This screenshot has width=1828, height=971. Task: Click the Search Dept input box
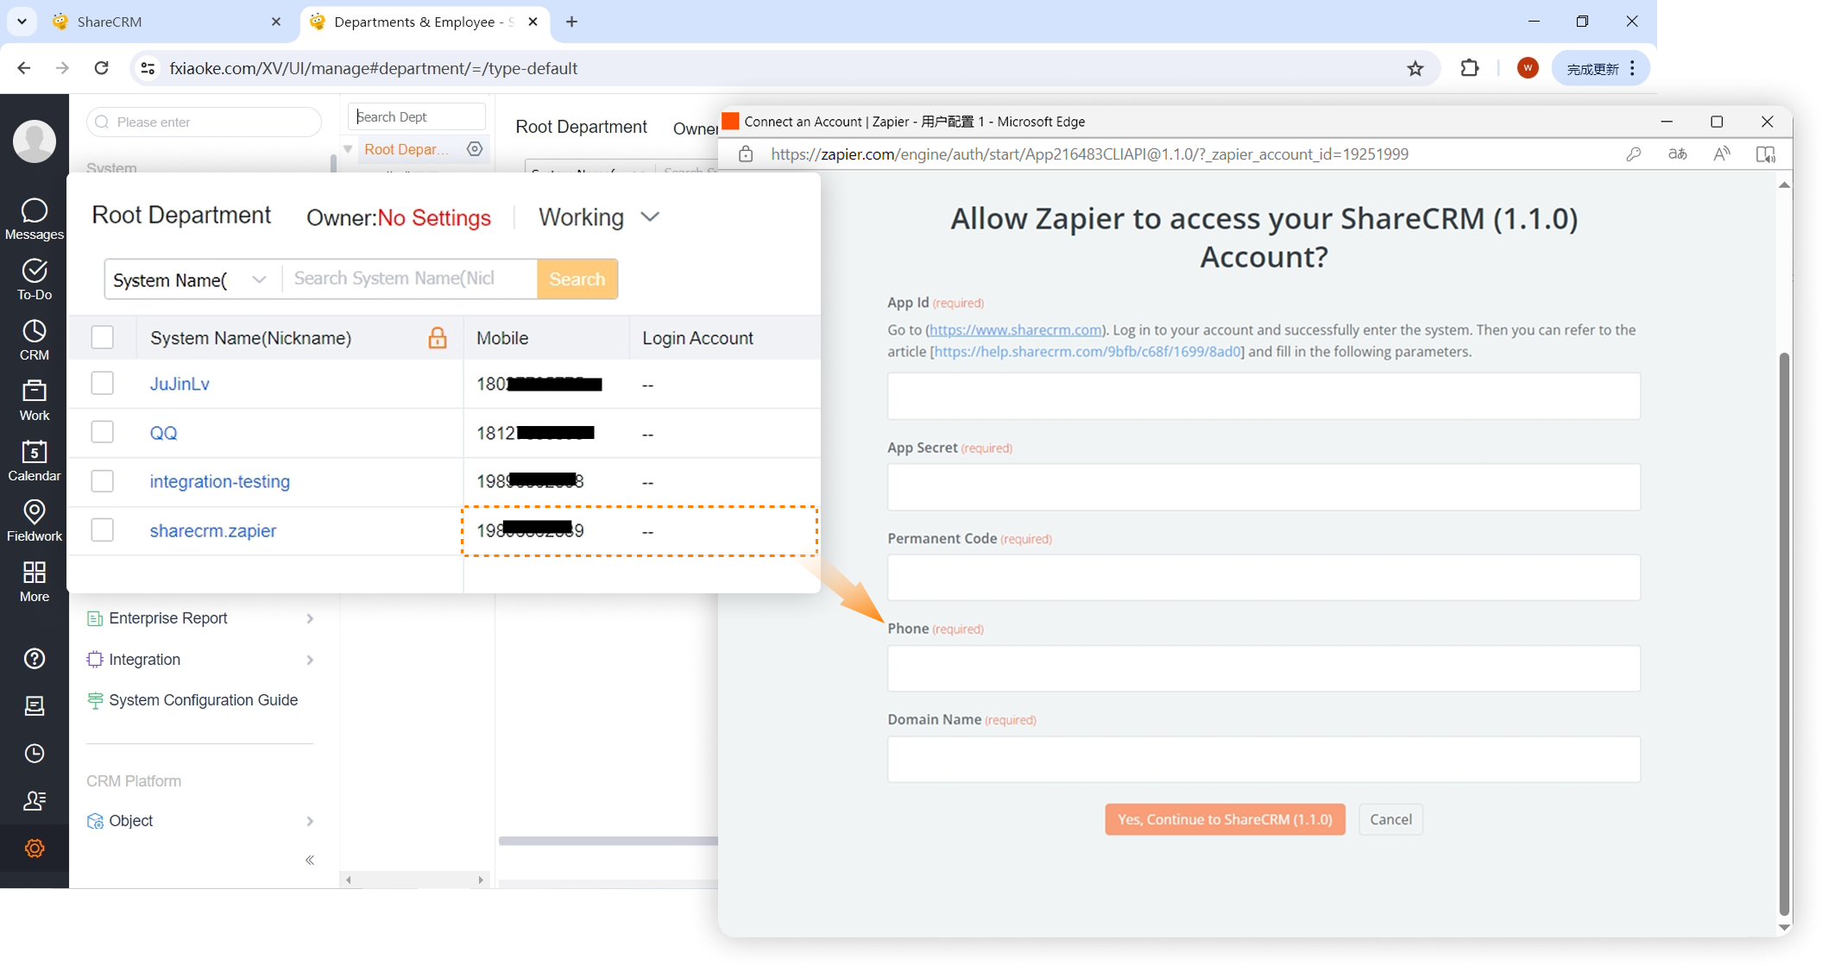pyautogui.click(x=417, y=116)
